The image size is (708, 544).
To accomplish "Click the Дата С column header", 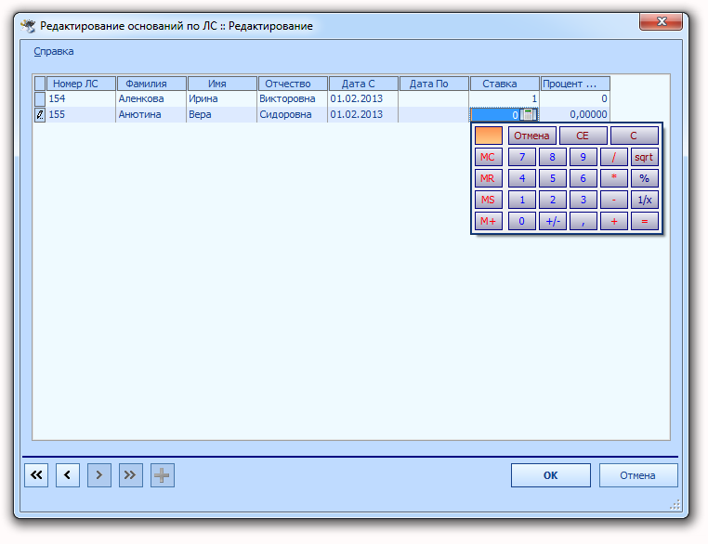I will 363,84.
